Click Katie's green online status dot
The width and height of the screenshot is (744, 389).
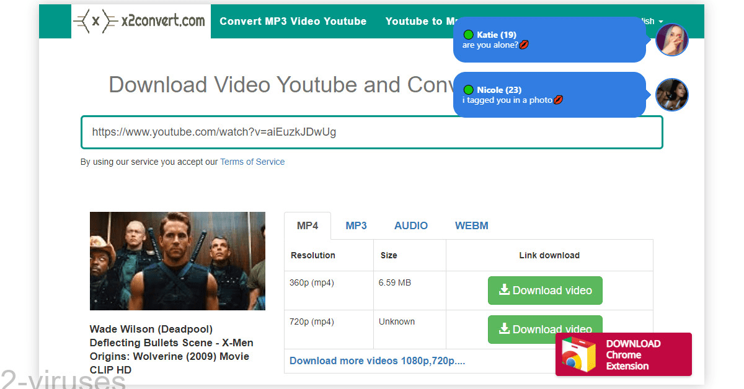pyautogui.click(x=469, y=35)
